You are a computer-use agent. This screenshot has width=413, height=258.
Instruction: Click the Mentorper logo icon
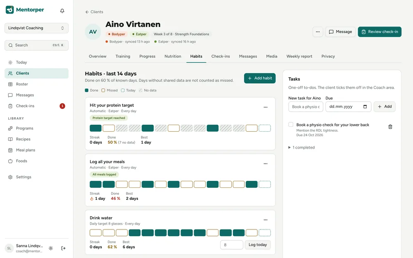(10, 10)
